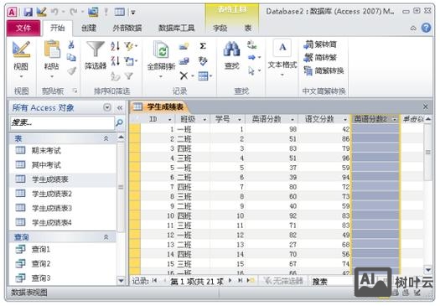
Task: Sort ascending with the A-Z icon
Action: (x=115, y=46)
